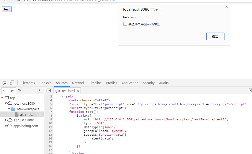The width and height of the screenshot is (252, 154).
Task: Click the 'mytest' jsonpCallback value
Action: coord(117,131)
